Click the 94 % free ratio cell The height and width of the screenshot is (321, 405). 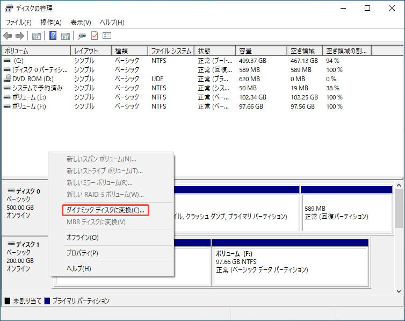(x=332, y=61)
